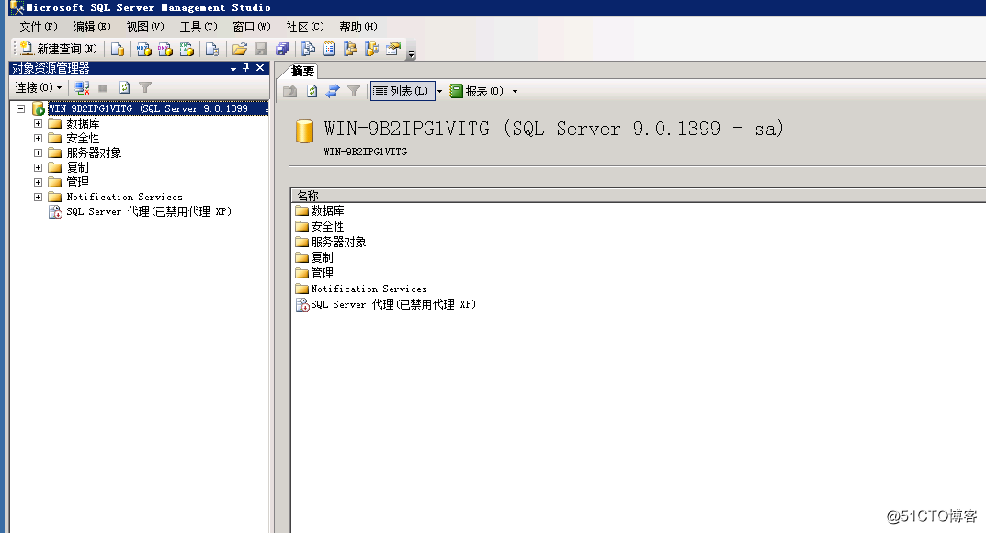Select 数据库 in the Object Explorer tree
Image resolution: width=986 pixels, height=533 pixels.
(x=83, y=123)
